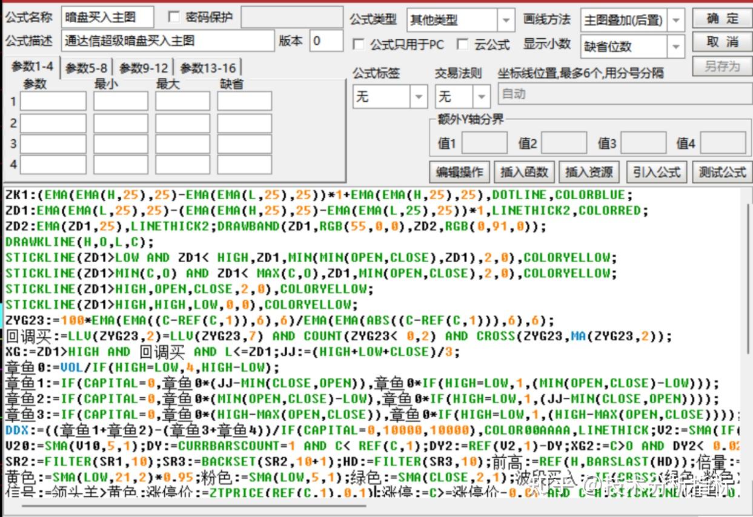753x517 pixels.
Task: Click 测试公式 to test the formula
Action: tap(723, 171)
